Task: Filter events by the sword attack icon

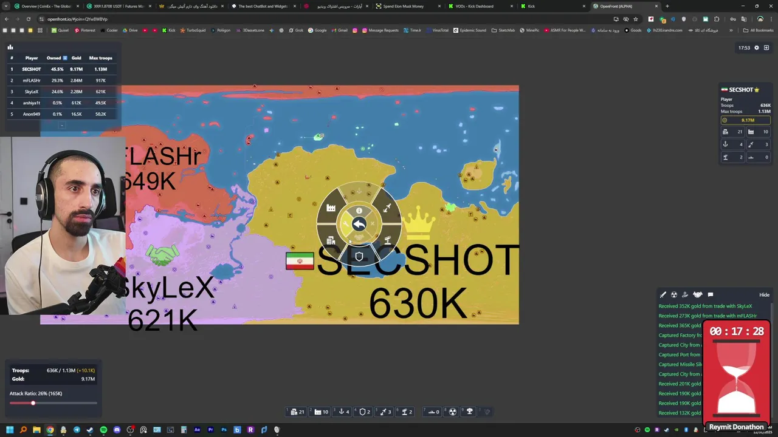Action: pyautogui.click(x=663, y=295)
